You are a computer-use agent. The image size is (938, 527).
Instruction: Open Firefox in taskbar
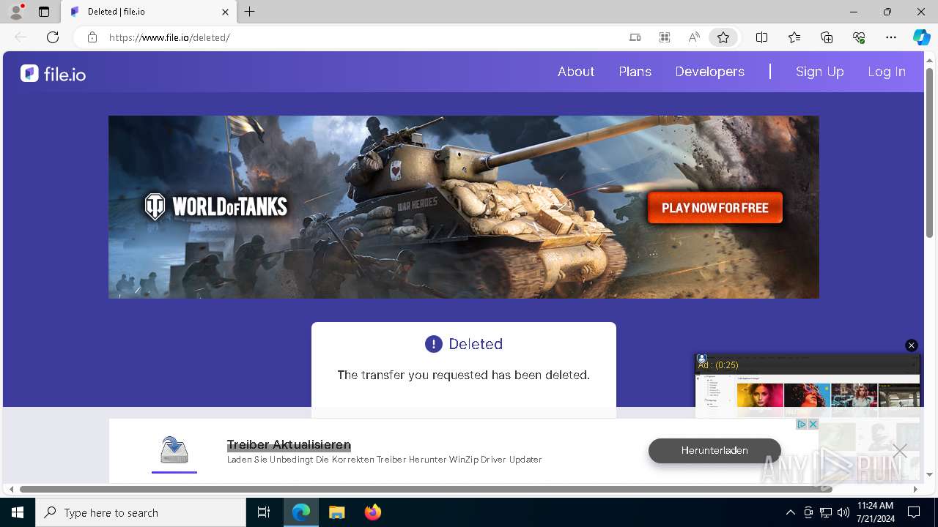372,512
